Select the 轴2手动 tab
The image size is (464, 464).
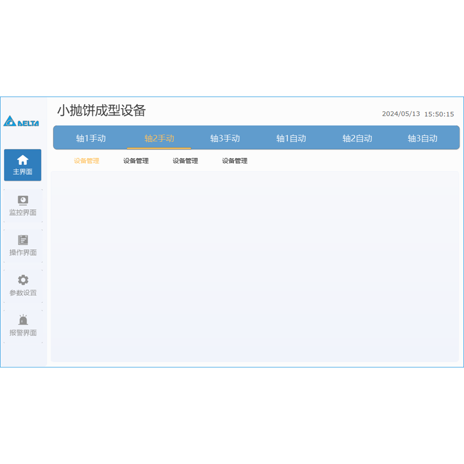pos(159,138)
